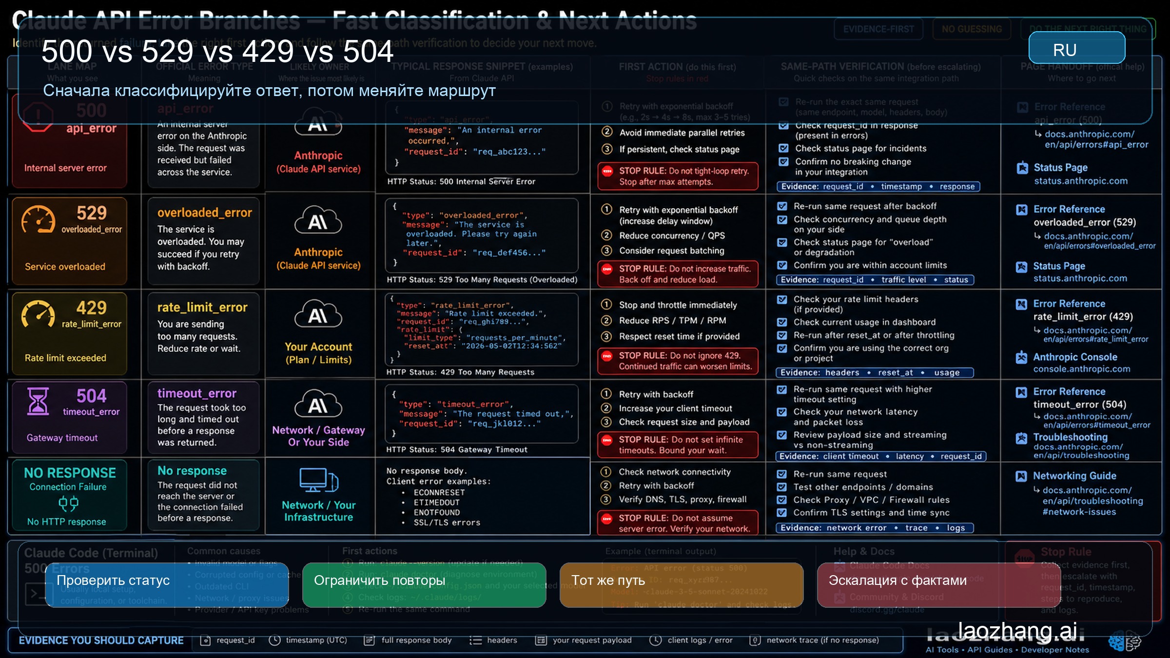Toggle 'Test other endpoints / domains' checkbox
This screenshot has width=1170, height=658.
(782, 487)
